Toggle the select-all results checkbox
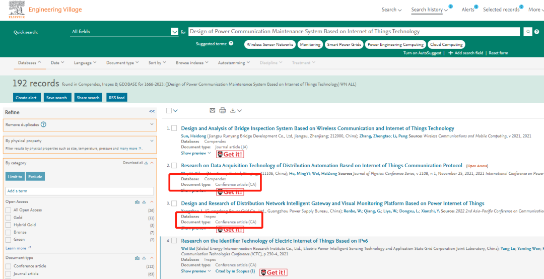The height and width of the screenshot is (279, 544). point(169,110)
